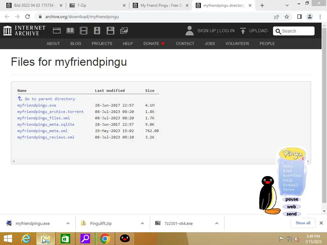Expand the tab search chevron
The image size is (327, 245).
pyautogui.click(x=287, y=6)
